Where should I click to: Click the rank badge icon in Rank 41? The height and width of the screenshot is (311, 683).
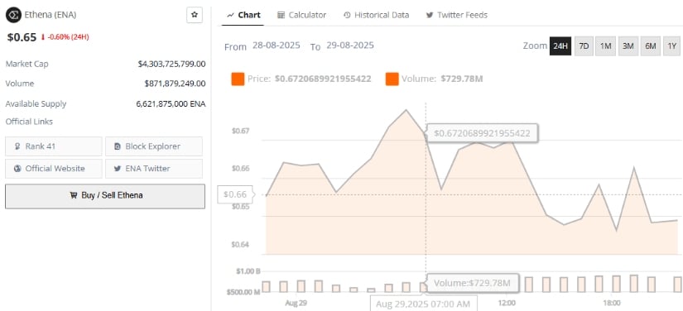coord(17,146)
